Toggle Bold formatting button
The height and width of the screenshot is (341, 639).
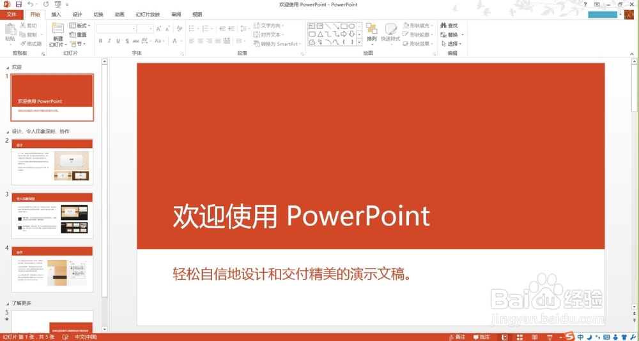pyautogui.click(x=101, y=41)
